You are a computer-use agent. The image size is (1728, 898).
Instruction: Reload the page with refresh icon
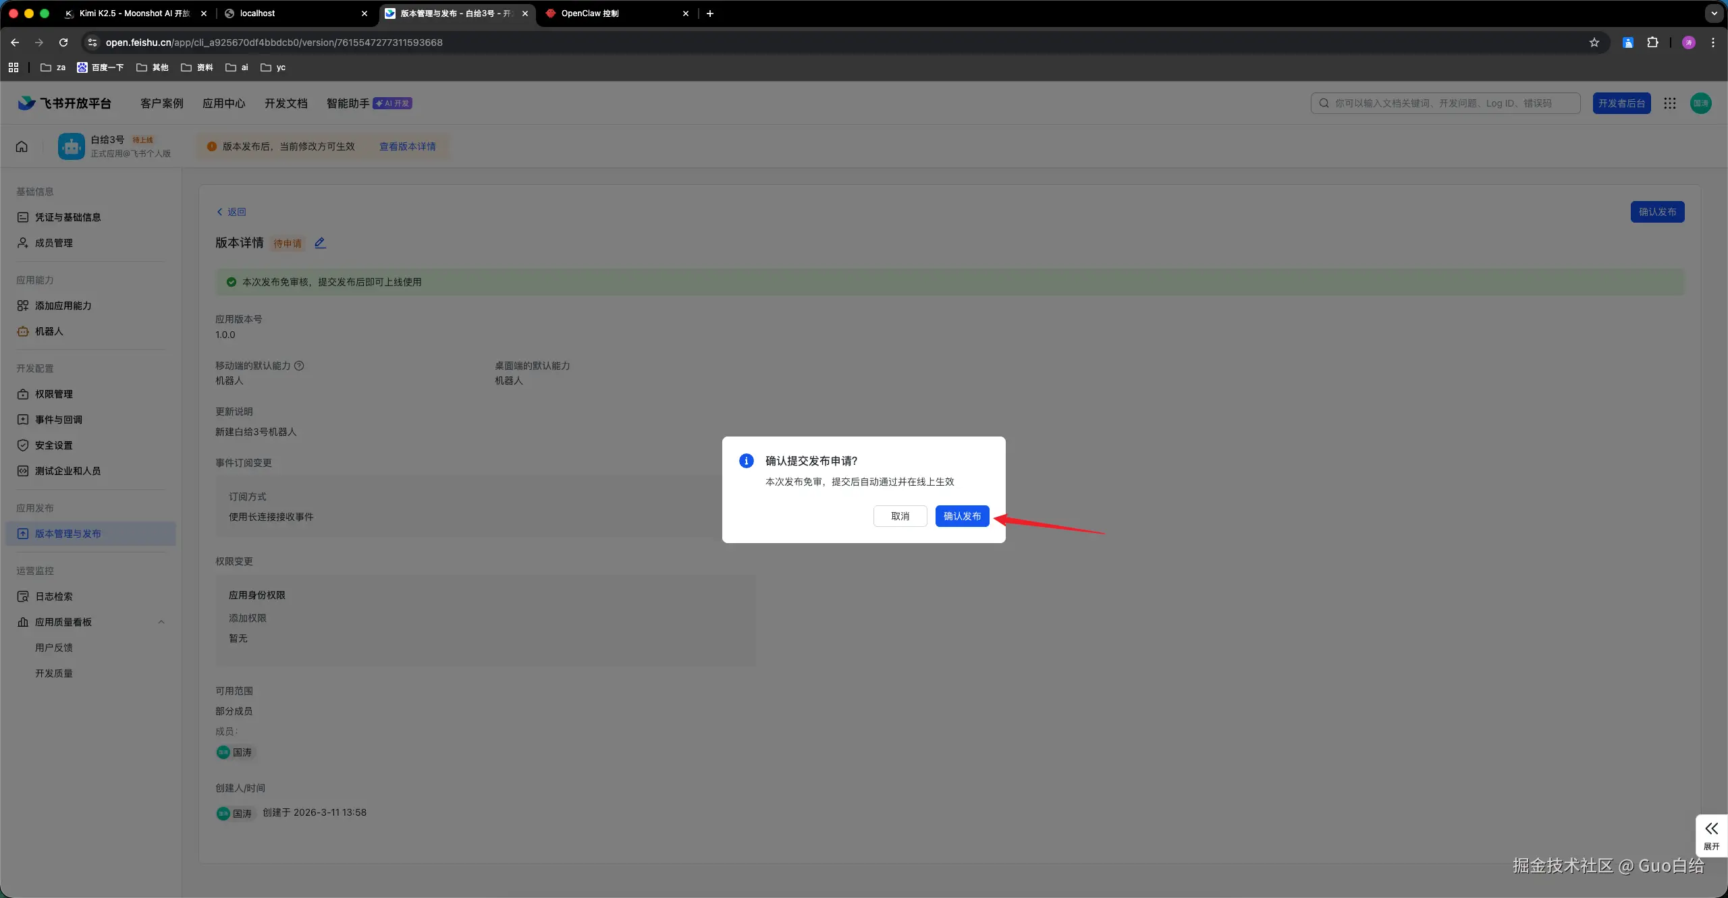pos(63,43)
